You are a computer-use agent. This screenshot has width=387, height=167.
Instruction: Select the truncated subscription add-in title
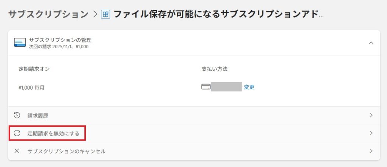[218, 14]
